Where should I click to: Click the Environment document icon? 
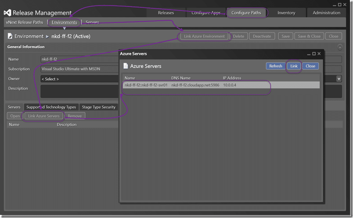(x=10, y=36)
